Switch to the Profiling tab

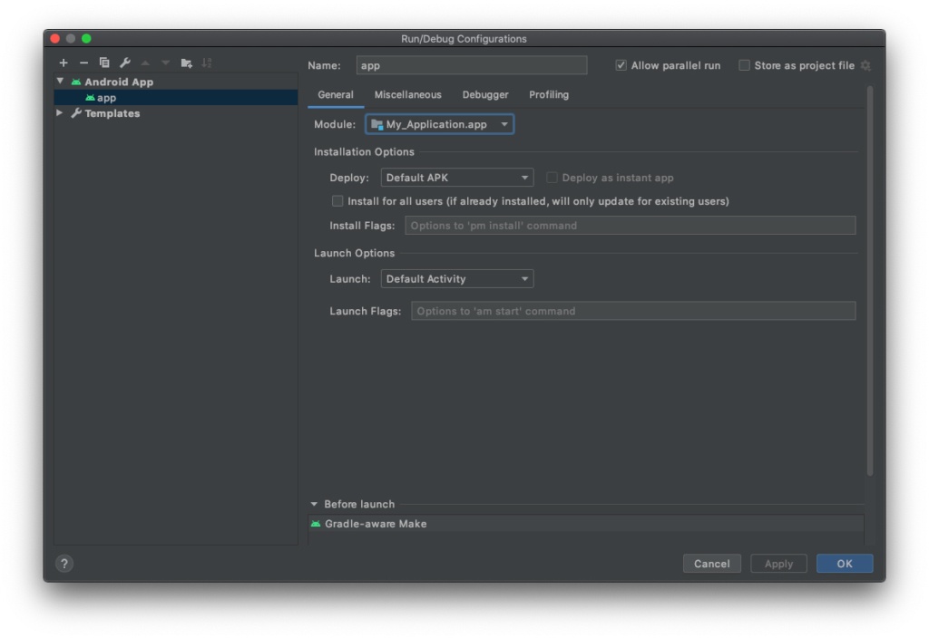(549, 94)
